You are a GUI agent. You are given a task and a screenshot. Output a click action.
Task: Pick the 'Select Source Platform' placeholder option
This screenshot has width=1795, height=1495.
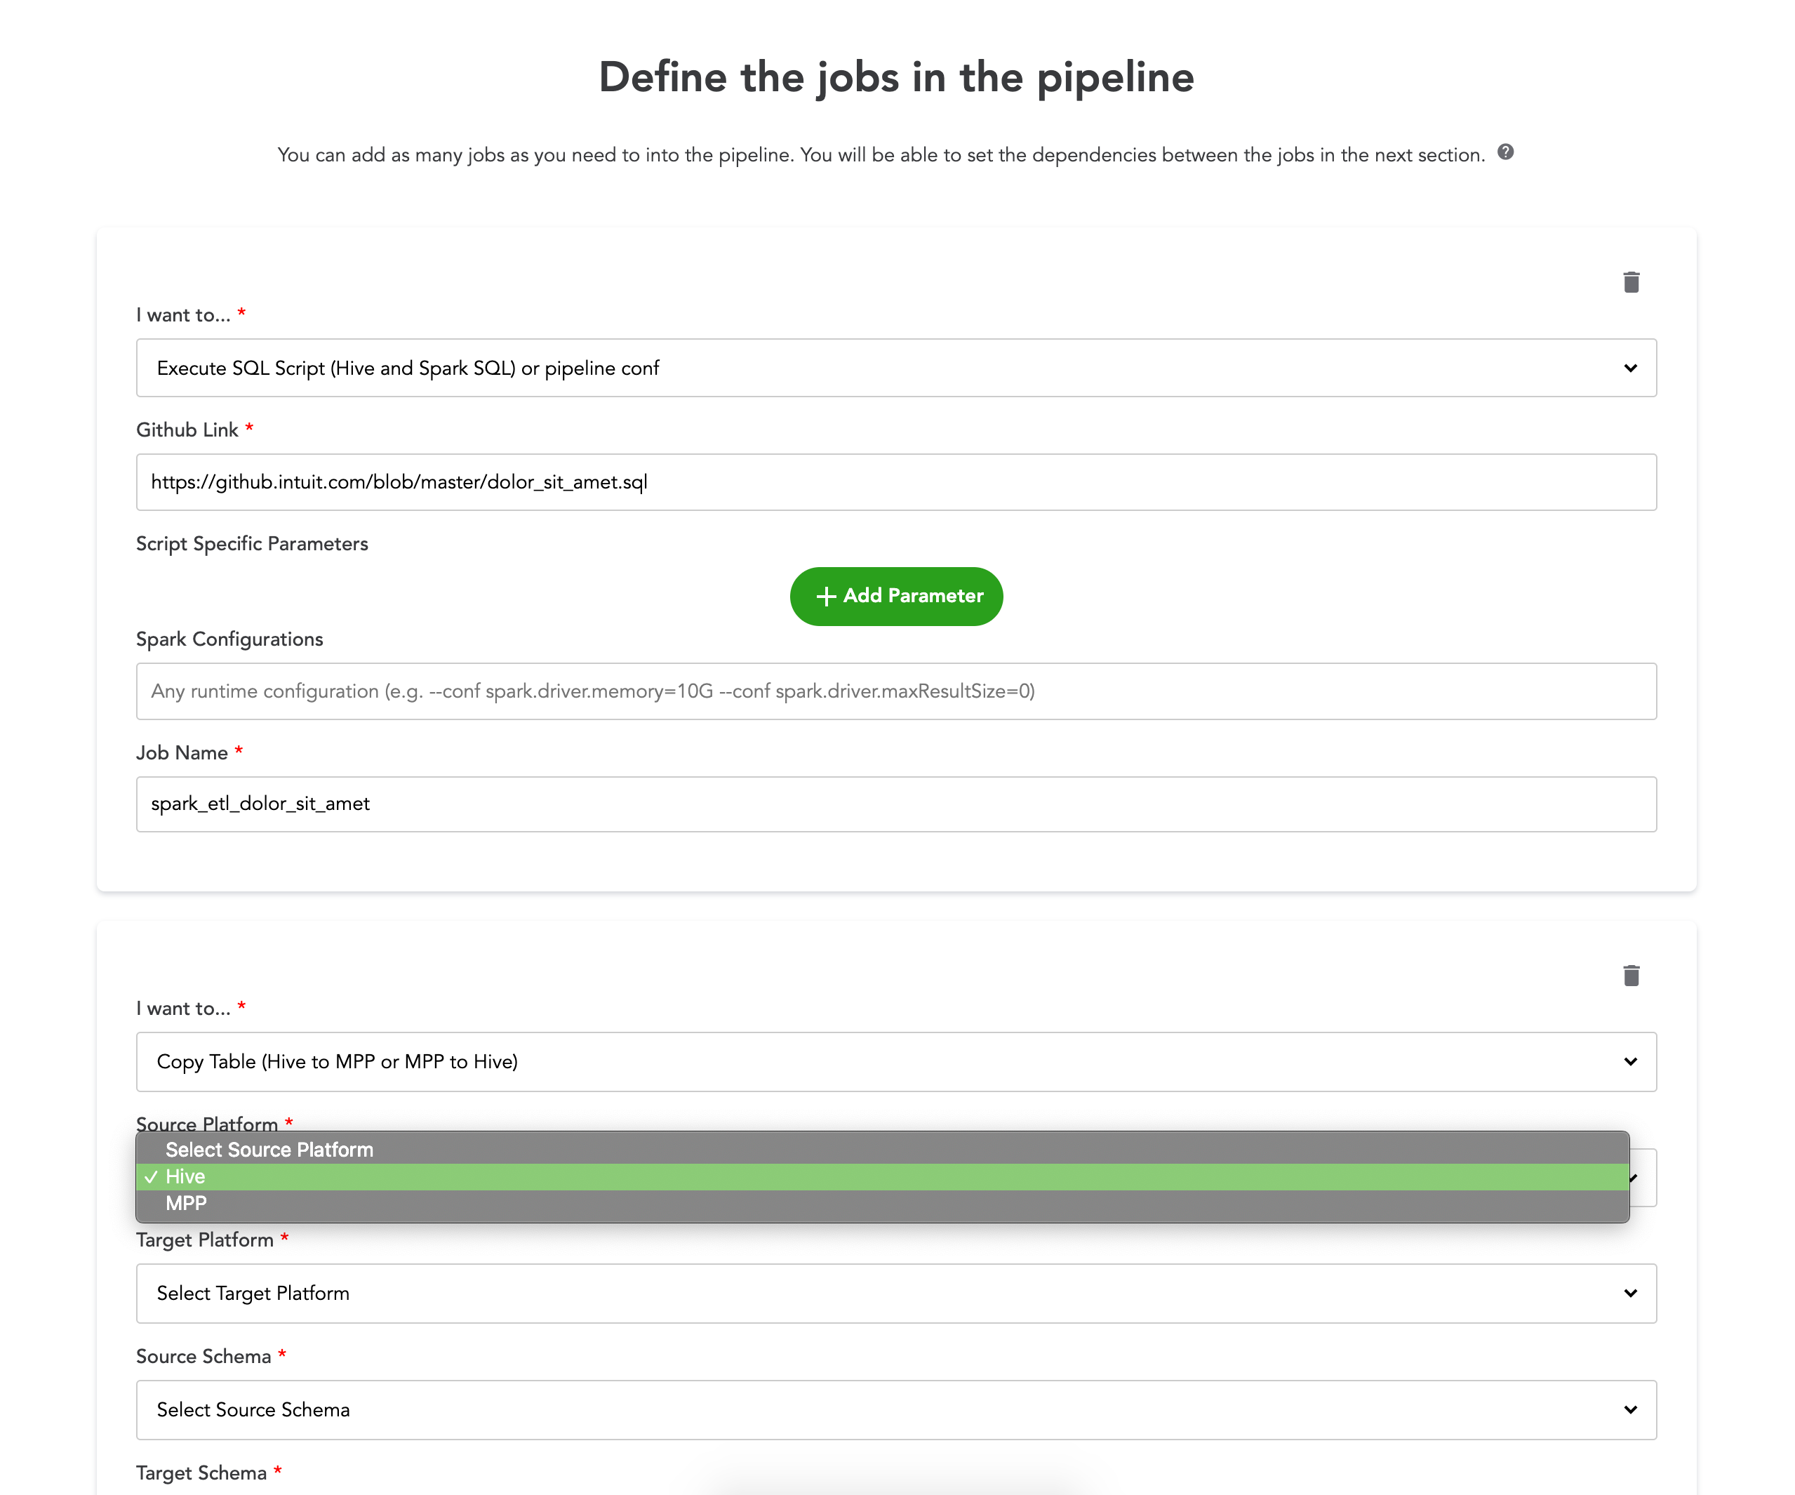tap(269, 1150)
